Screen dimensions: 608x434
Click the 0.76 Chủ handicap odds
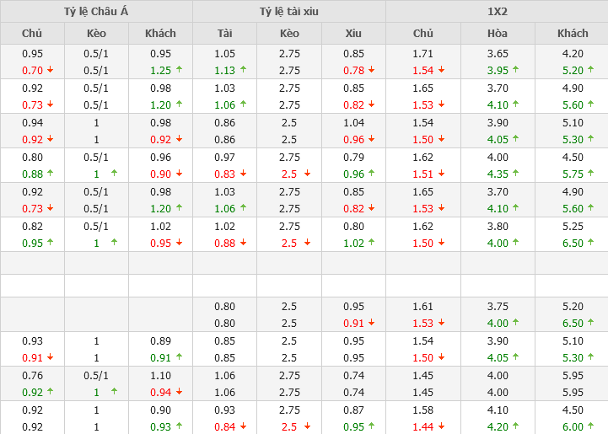32,376
